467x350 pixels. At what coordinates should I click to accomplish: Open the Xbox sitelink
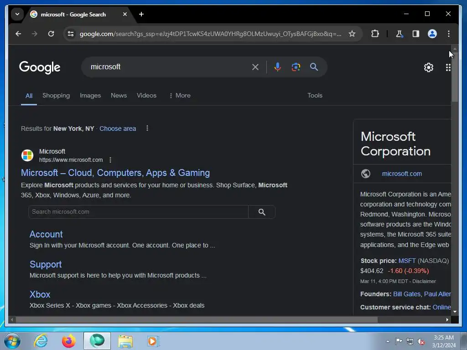point(40,295)
